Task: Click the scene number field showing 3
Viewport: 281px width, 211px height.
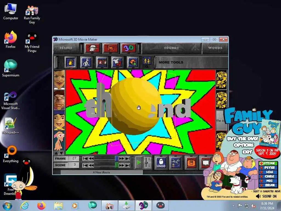Action: [74, 165]
